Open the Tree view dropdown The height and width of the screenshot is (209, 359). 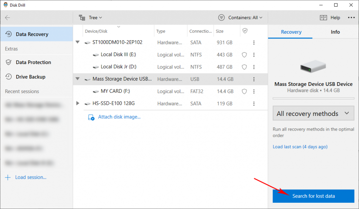(90, 18)
